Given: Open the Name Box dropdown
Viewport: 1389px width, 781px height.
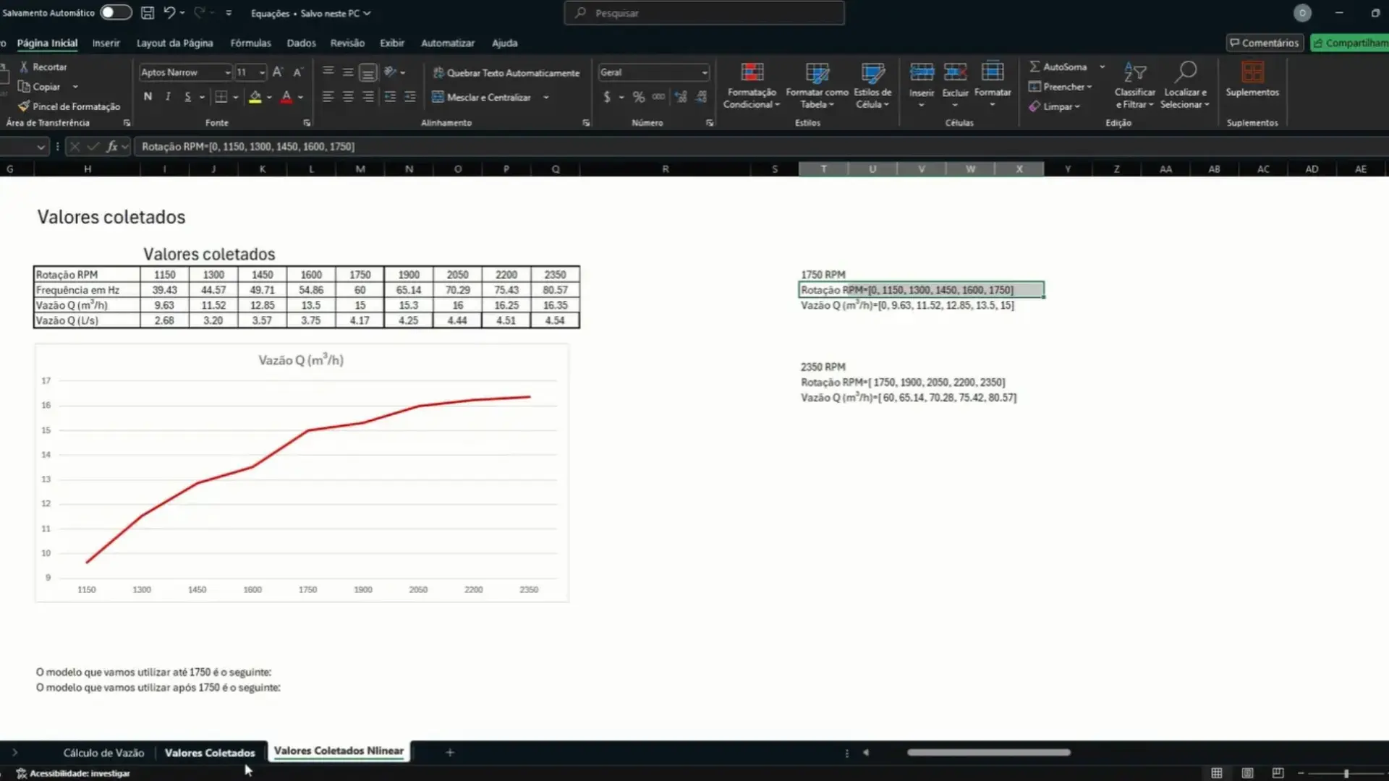Looking at the screenshot, I should pyautogui.click(x=41, y=147).
